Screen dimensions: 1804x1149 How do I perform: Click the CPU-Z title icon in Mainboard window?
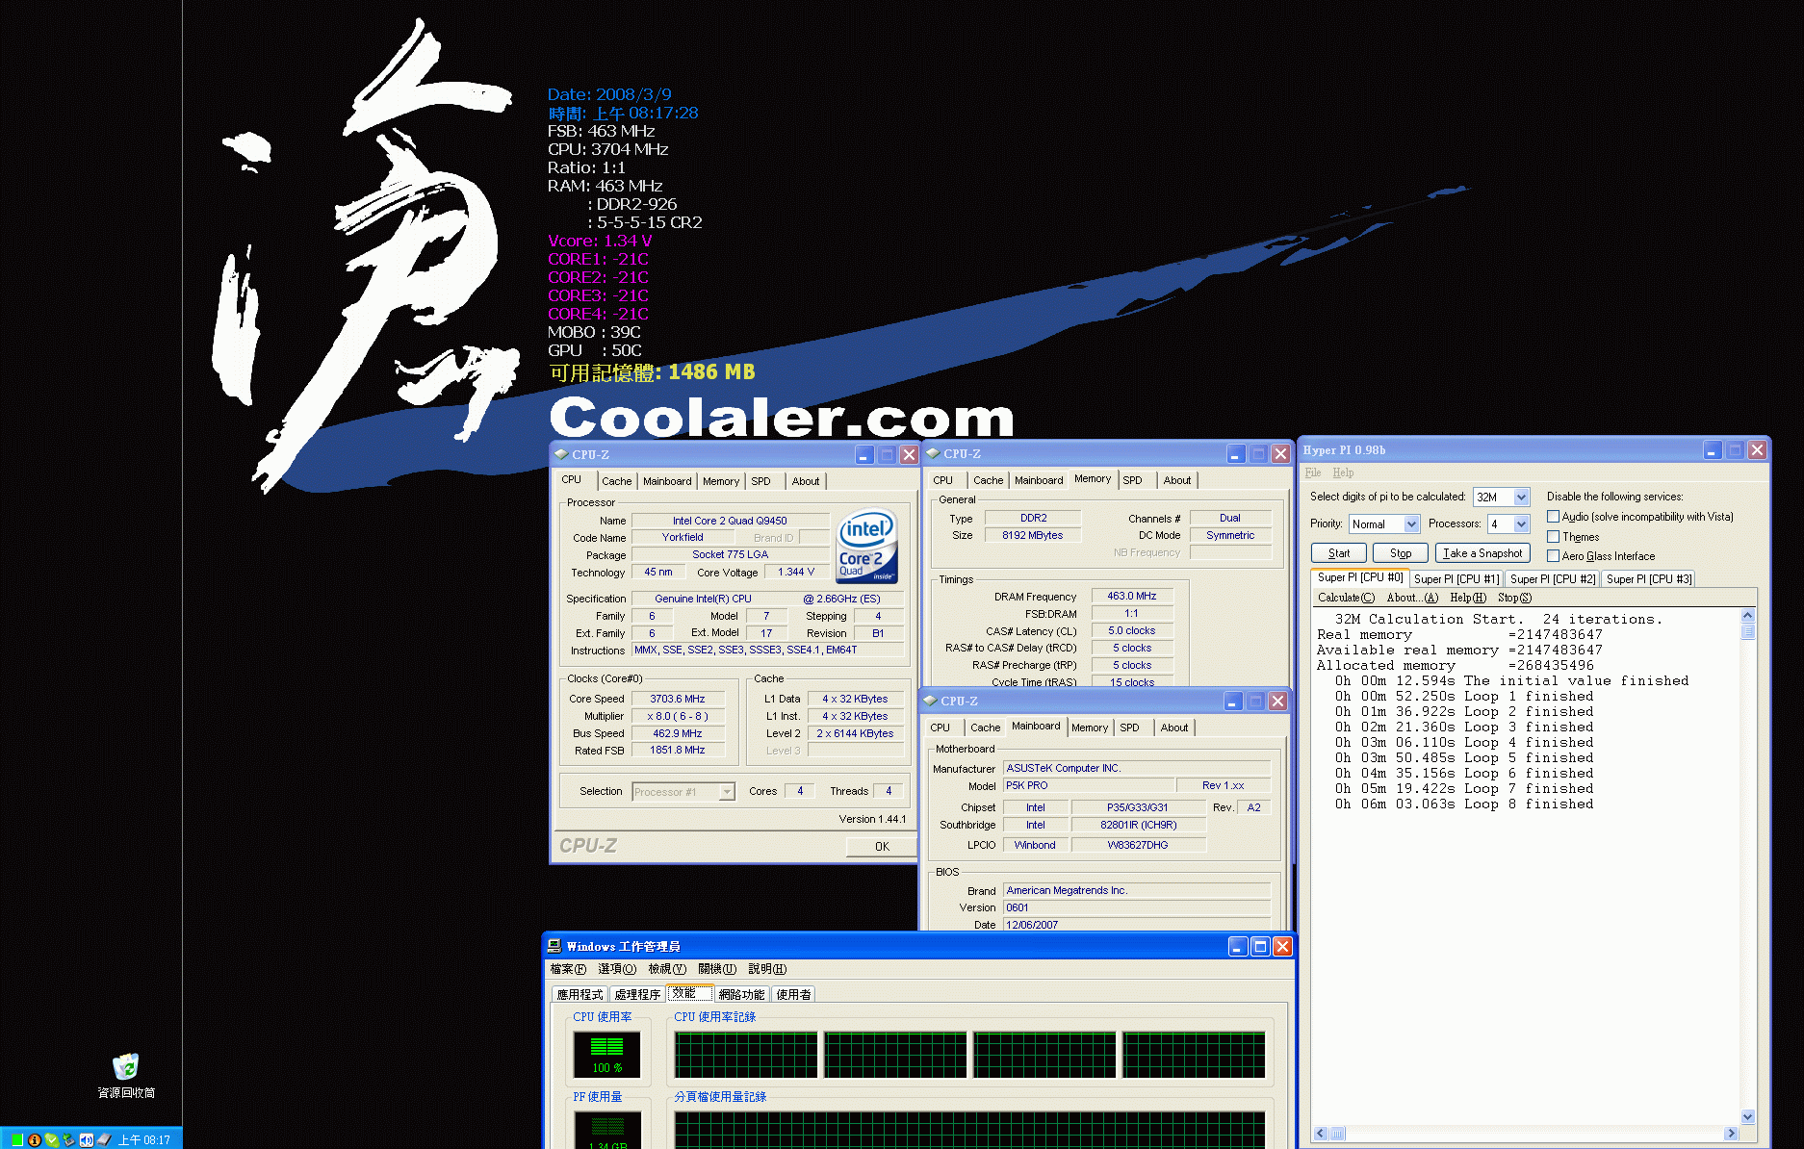pos(930,701)
